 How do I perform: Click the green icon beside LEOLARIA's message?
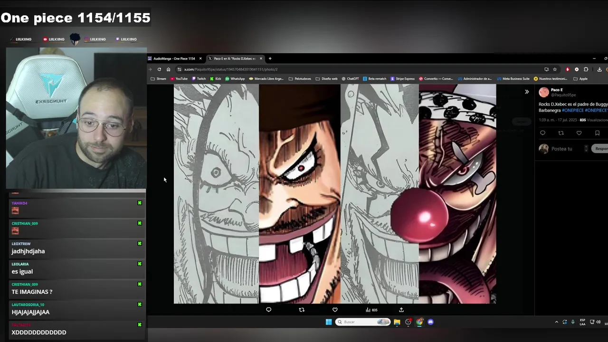tap(140, 264)
